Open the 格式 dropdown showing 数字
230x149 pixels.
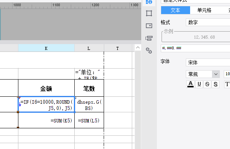tap(208, 22)
